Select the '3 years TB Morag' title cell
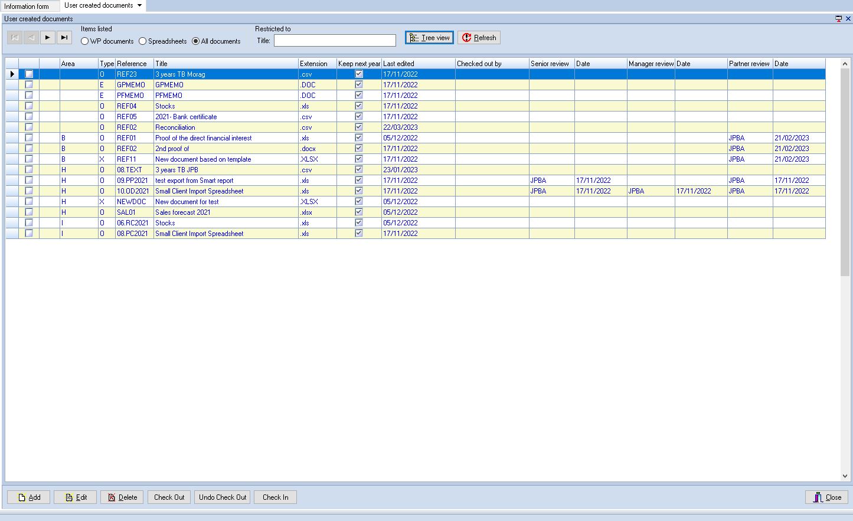The width and height of the screenshot is (853, 521). [x=226, y=74]
